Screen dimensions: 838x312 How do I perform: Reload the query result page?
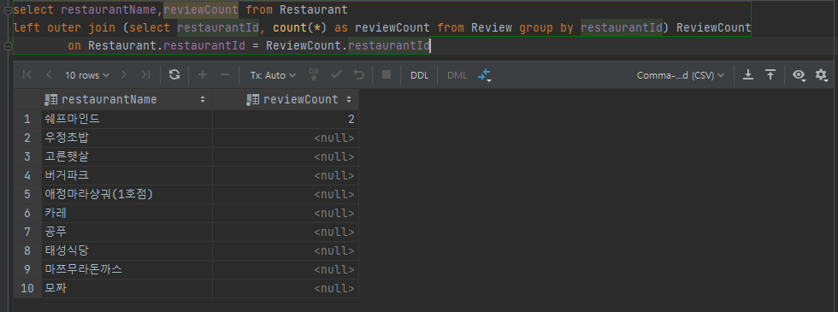(x=174, y=75)
